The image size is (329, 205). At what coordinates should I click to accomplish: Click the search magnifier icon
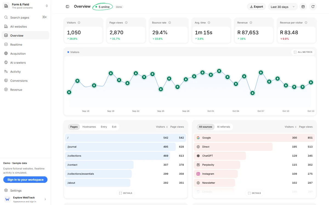point(6,17)
